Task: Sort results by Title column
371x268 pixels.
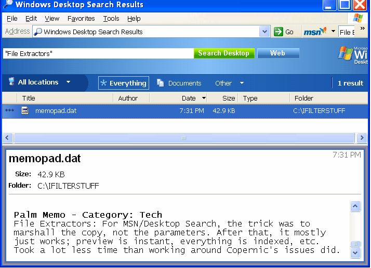Action: coord(65,98)
